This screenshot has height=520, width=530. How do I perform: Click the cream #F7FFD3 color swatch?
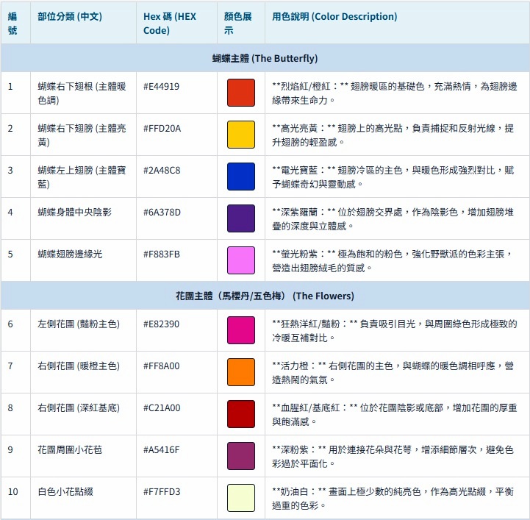[x=240, y=498]
